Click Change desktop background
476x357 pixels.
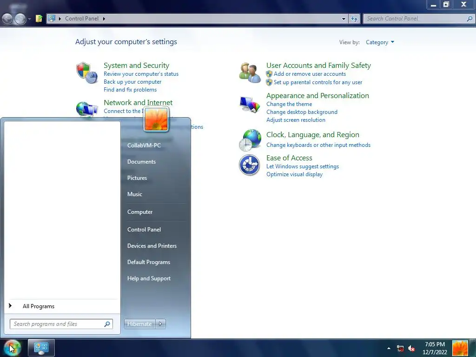(x=302, y=112)
